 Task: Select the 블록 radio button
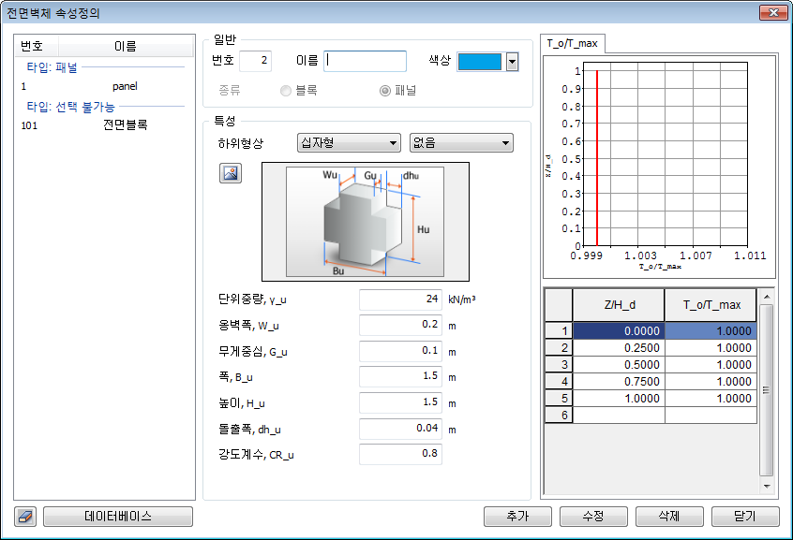click(x=286, y=91)
